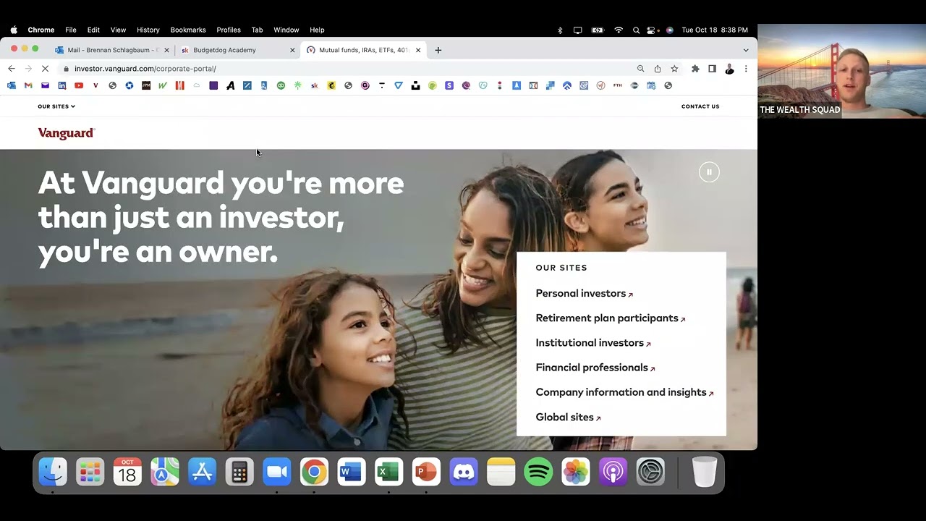Open the LinkedIn bookmark
The image size is (926, 521).
click(62, 85)
